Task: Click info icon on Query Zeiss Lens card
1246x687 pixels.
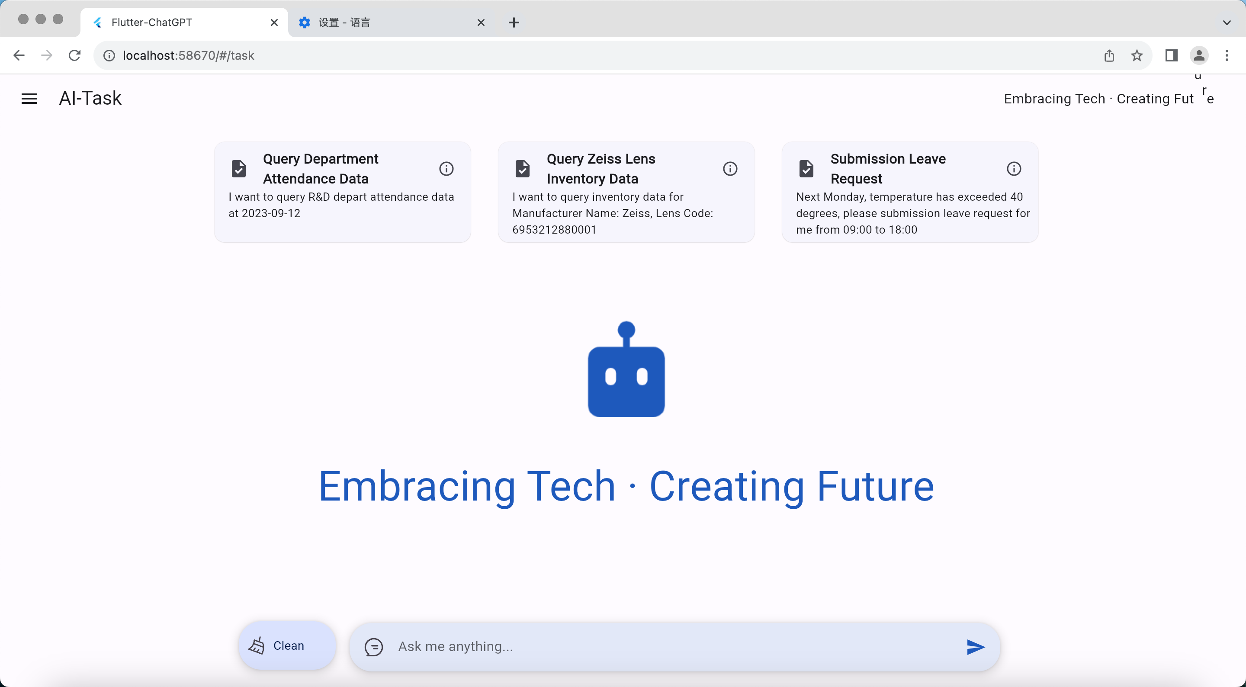Action: pyautogui.click(x=730, y=169)
